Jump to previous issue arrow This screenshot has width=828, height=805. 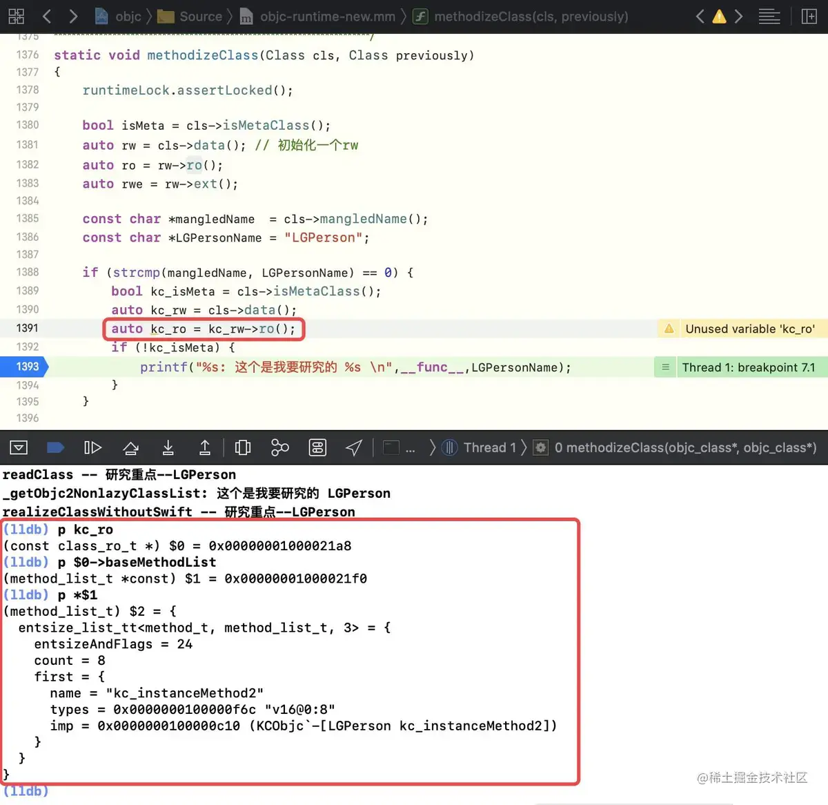[700, 16]
